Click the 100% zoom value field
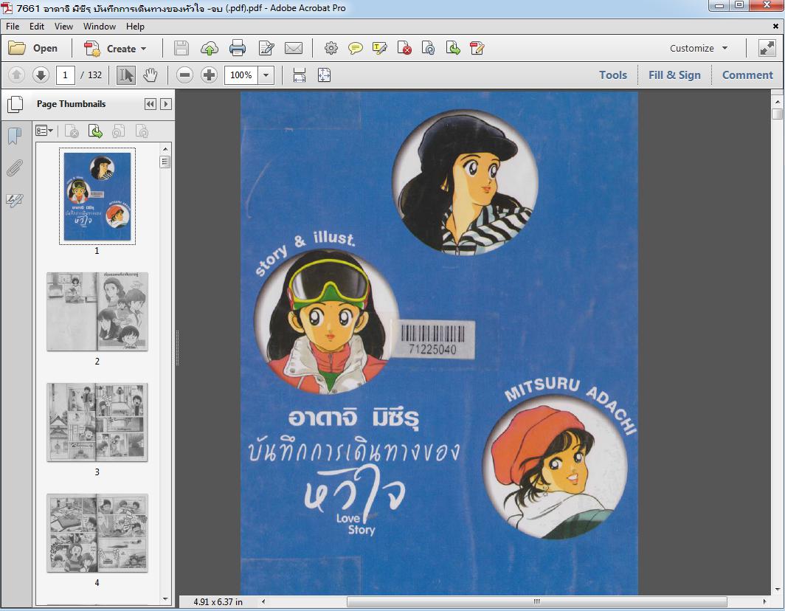This screenshot has width=785, height=611. click(241, 75)
